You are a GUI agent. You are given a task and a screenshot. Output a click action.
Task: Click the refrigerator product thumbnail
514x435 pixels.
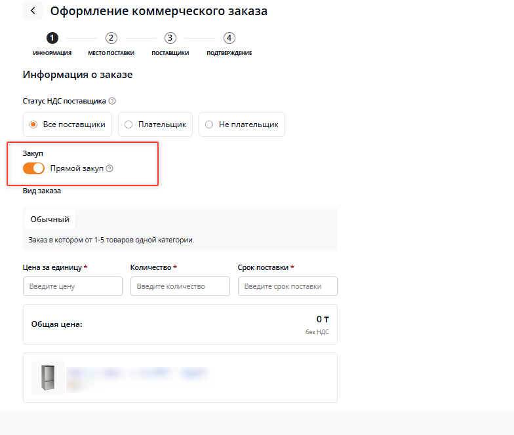[x=48, y=377]
